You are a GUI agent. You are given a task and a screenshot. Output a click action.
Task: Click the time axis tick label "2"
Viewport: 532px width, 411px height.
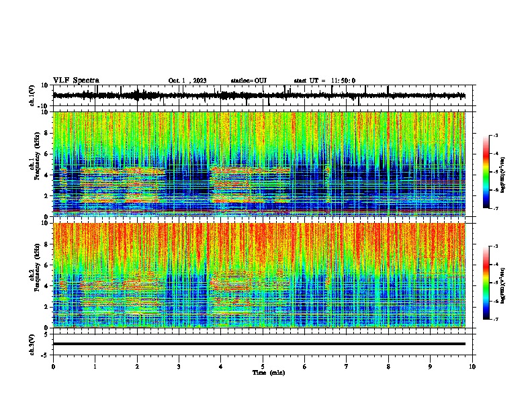[x=137, y=367]
